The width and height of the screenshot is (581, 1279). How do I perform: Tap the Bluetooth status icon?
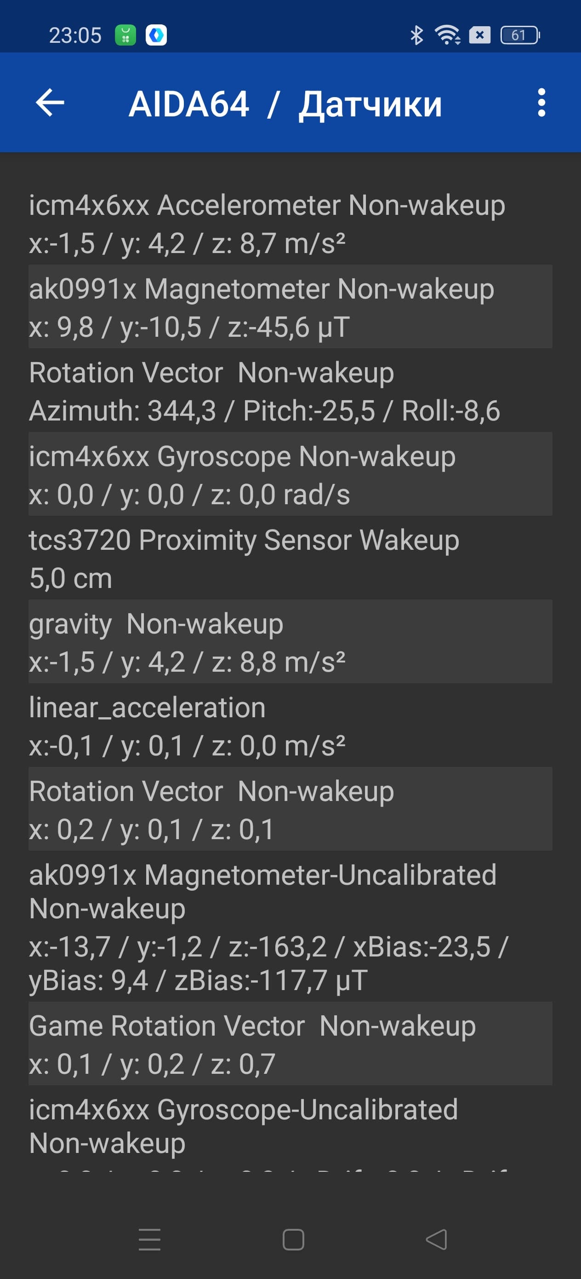click(x=416, y=35)
